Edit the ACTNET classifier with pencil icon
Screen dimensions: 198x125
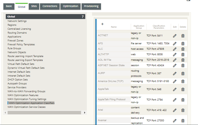pyautogui.click(x=175, y=36)
